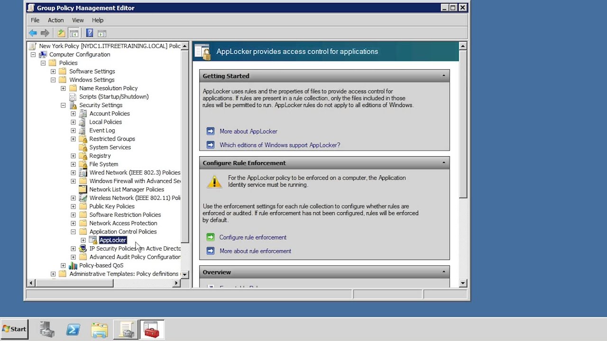
Task: Click the tree pane scroll down arrow
Action: [185, 274]
